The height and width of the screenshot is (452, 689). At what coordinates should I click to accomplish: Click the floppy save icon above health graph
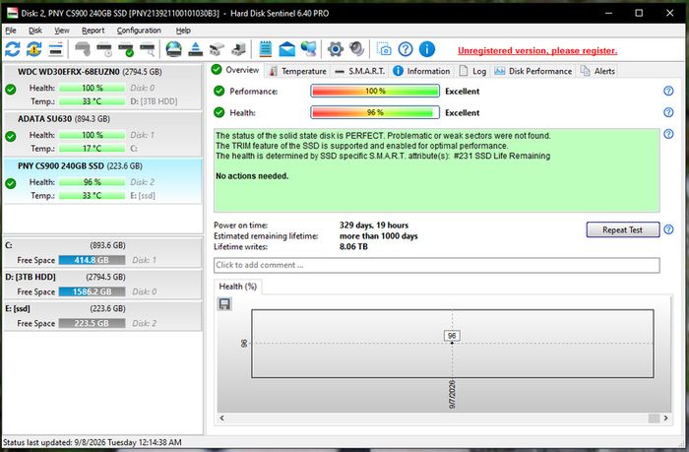click(224, 304)
